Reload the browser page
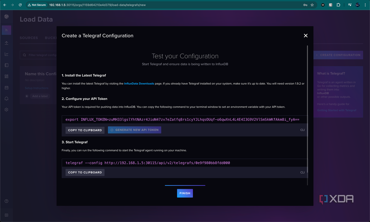Image resolution: width=370 pixels, height=222 pixels. [20, 5]
